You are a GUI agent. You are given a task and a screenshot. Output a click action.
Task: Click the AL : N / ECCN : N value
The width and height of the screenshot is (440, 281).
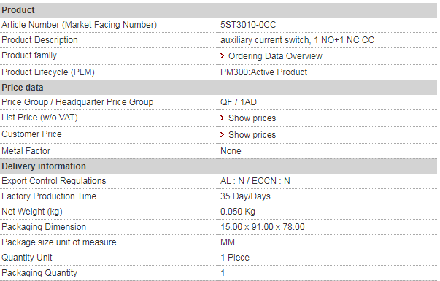255,181
